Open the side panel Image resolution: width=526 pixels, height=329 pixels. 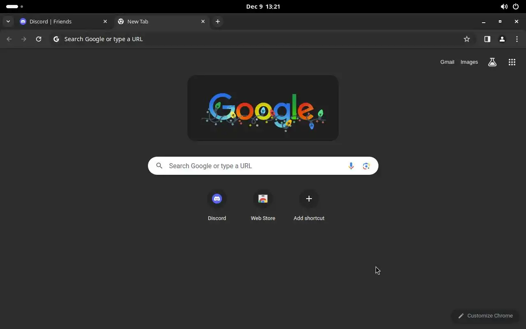tap(487, 39)
